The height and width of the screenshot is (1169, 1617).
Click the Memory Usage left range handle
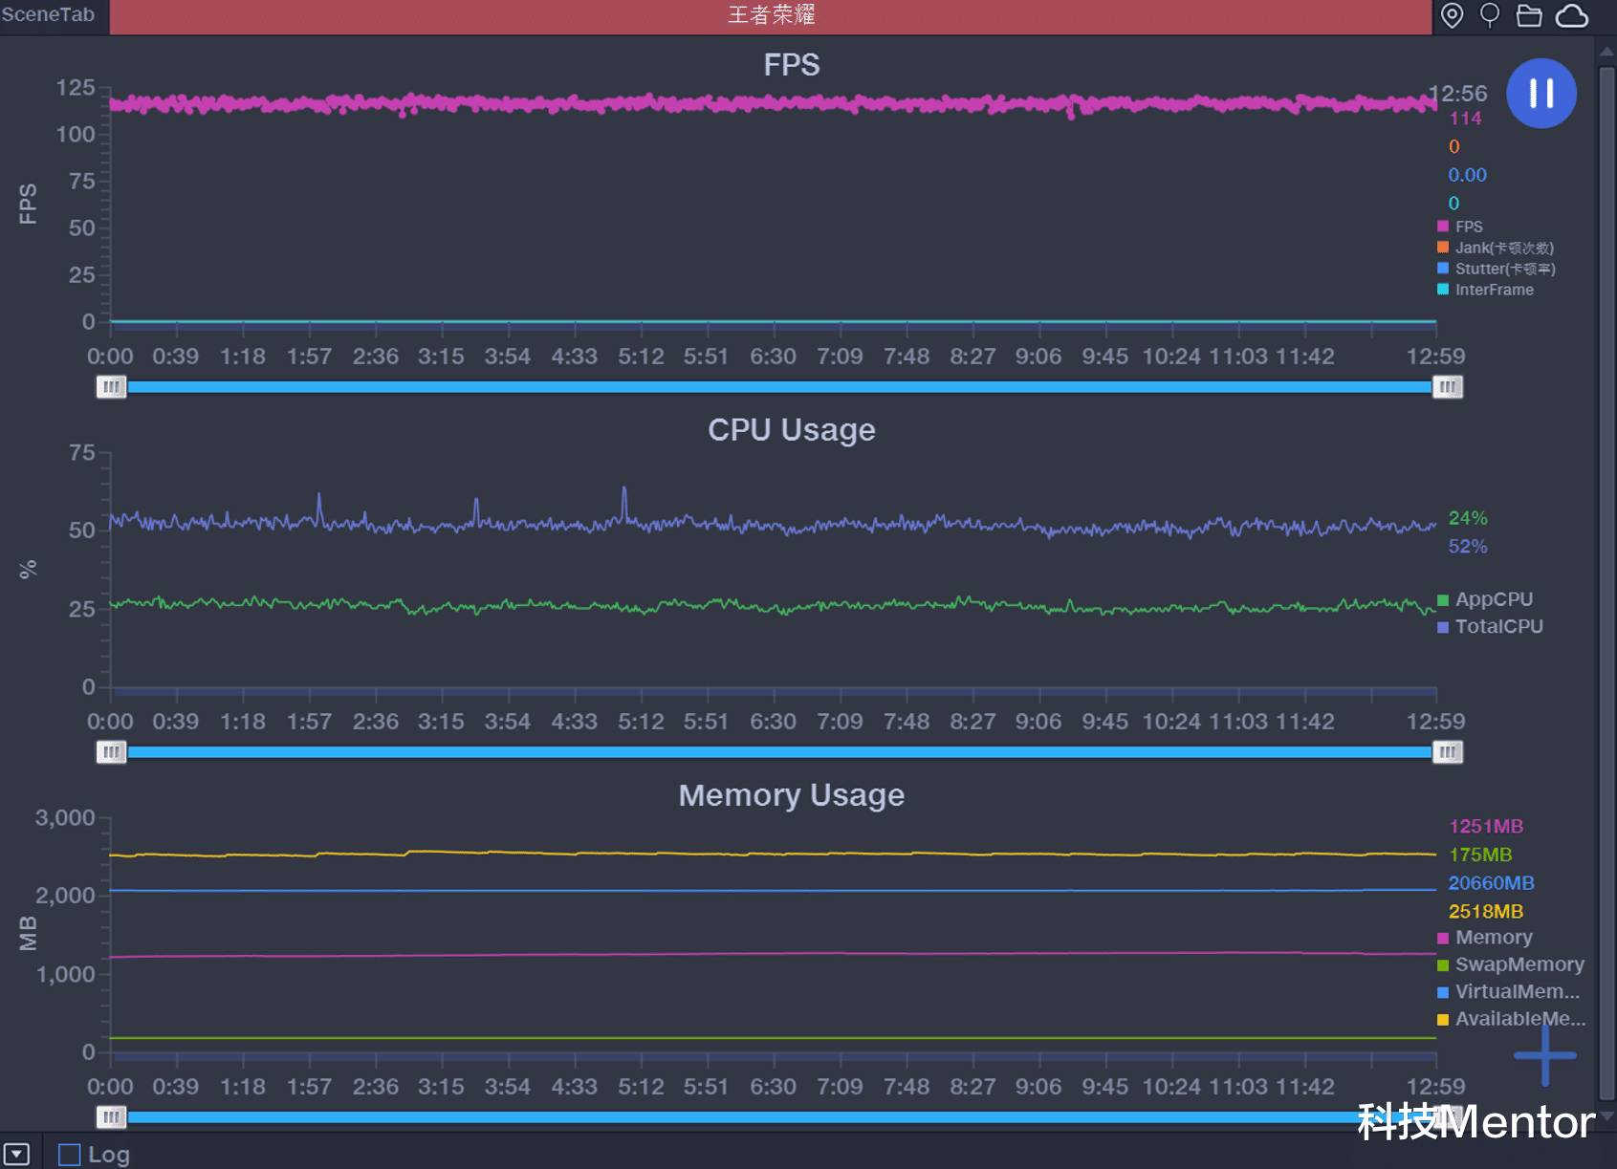[111, 1116]
